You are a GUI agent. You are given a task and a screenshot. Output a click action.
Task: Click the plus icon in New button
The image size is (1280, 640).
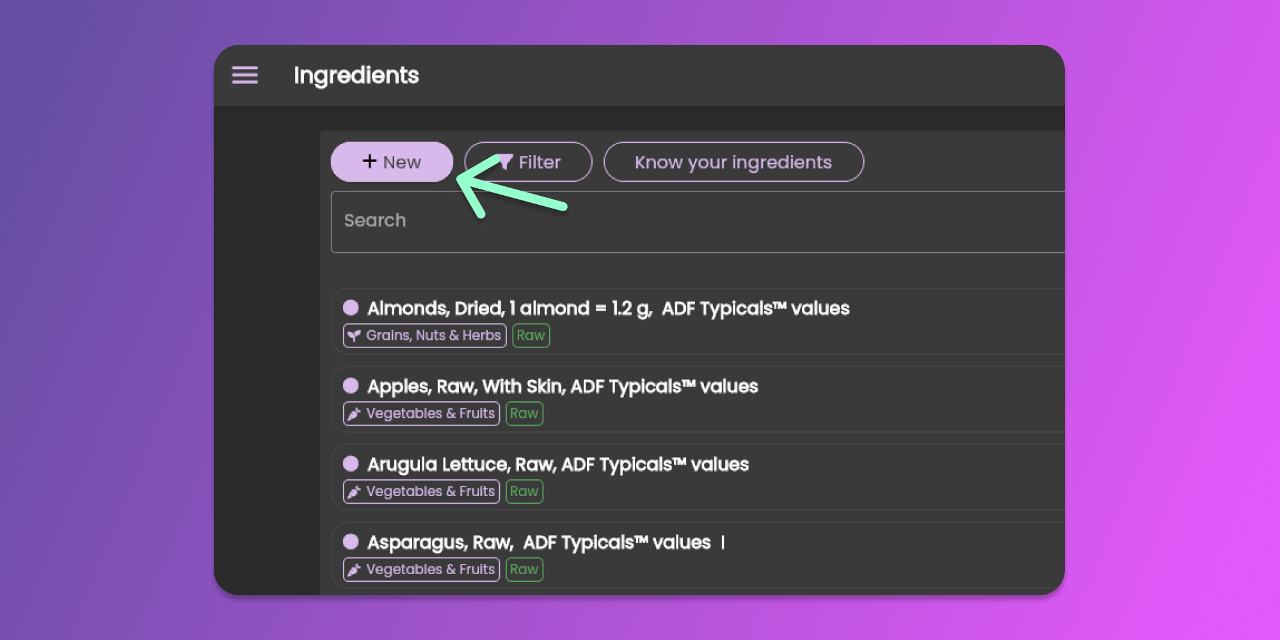click(x=369, y=161)
